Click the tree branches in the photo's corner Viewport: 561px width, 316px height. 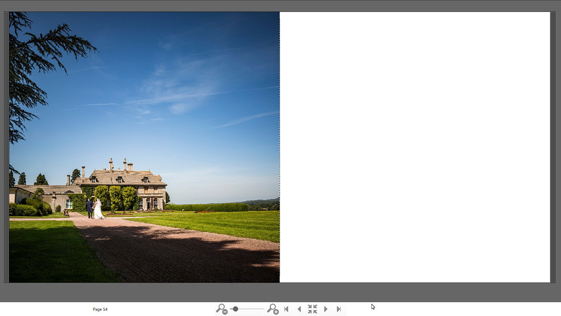34,56
